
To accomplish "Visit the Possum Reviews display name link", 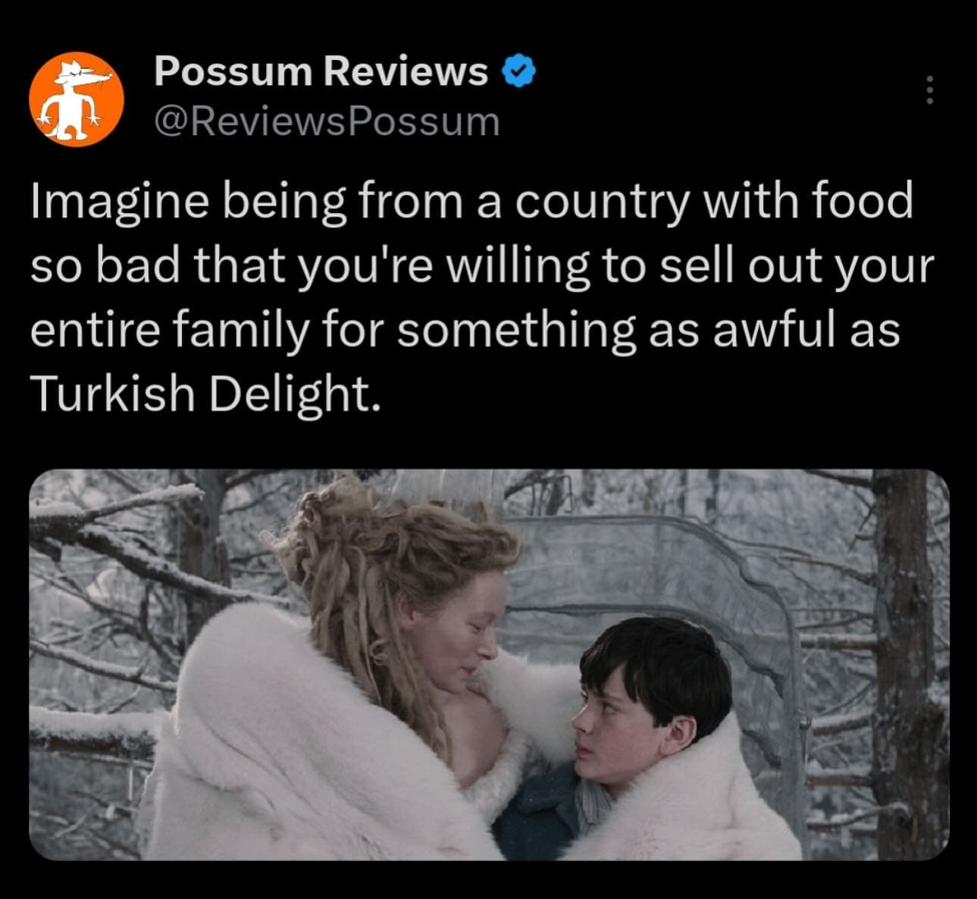I will [x=321, y=71].
